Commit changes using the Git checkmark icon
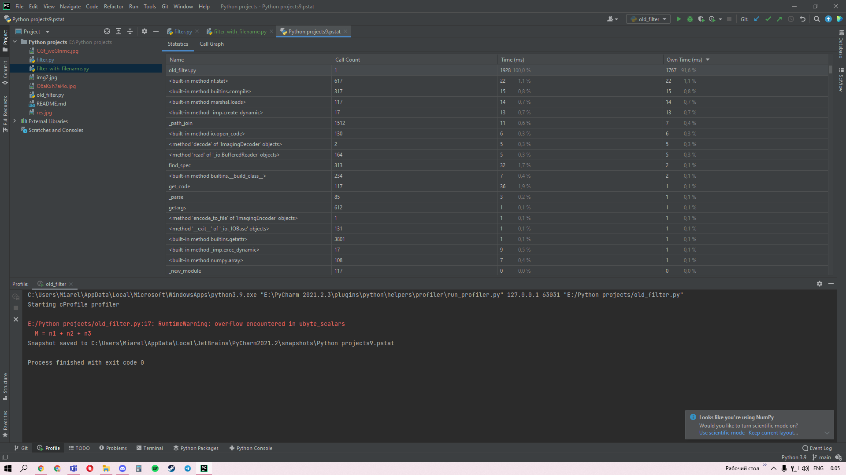Viewport: 846px width, 475px height. tap(768, 19)
